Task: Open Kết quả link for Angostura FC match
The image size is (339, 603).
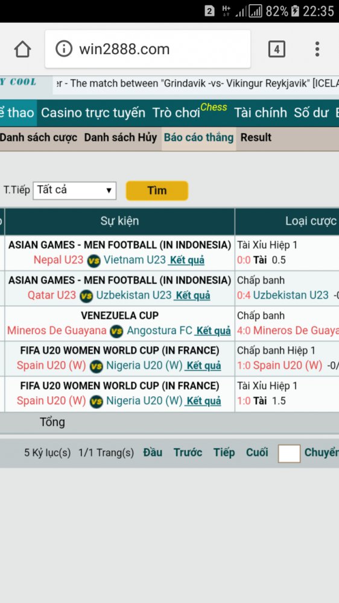Action: click(x=213, y=330)
